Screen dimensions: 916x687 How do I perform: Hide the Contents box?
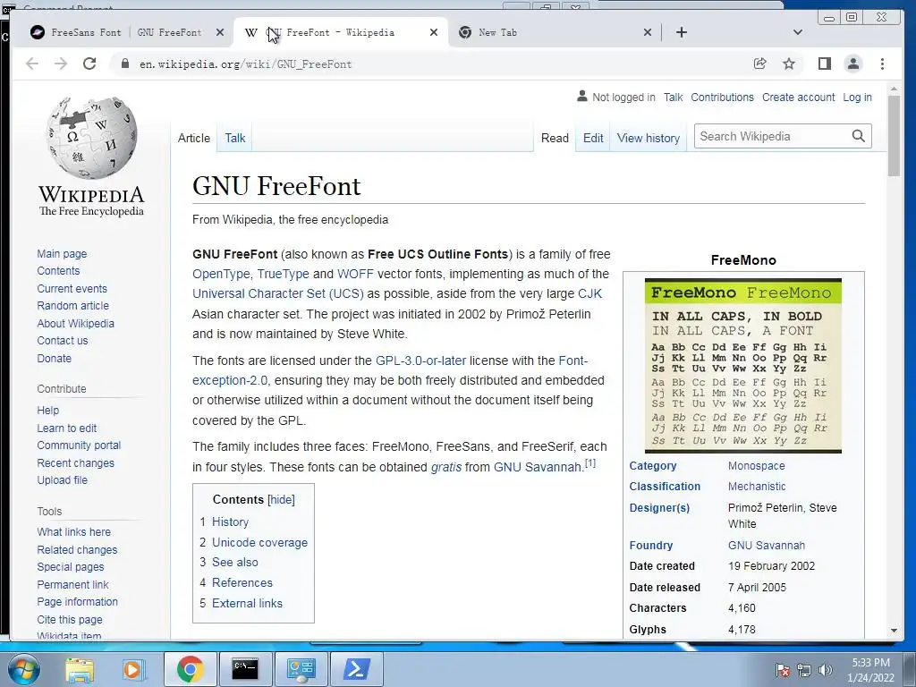[281, 500]
